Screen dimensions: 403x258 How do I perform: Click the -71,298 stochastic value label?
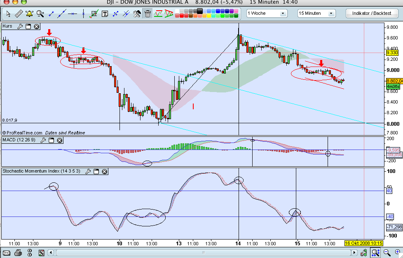394,227
